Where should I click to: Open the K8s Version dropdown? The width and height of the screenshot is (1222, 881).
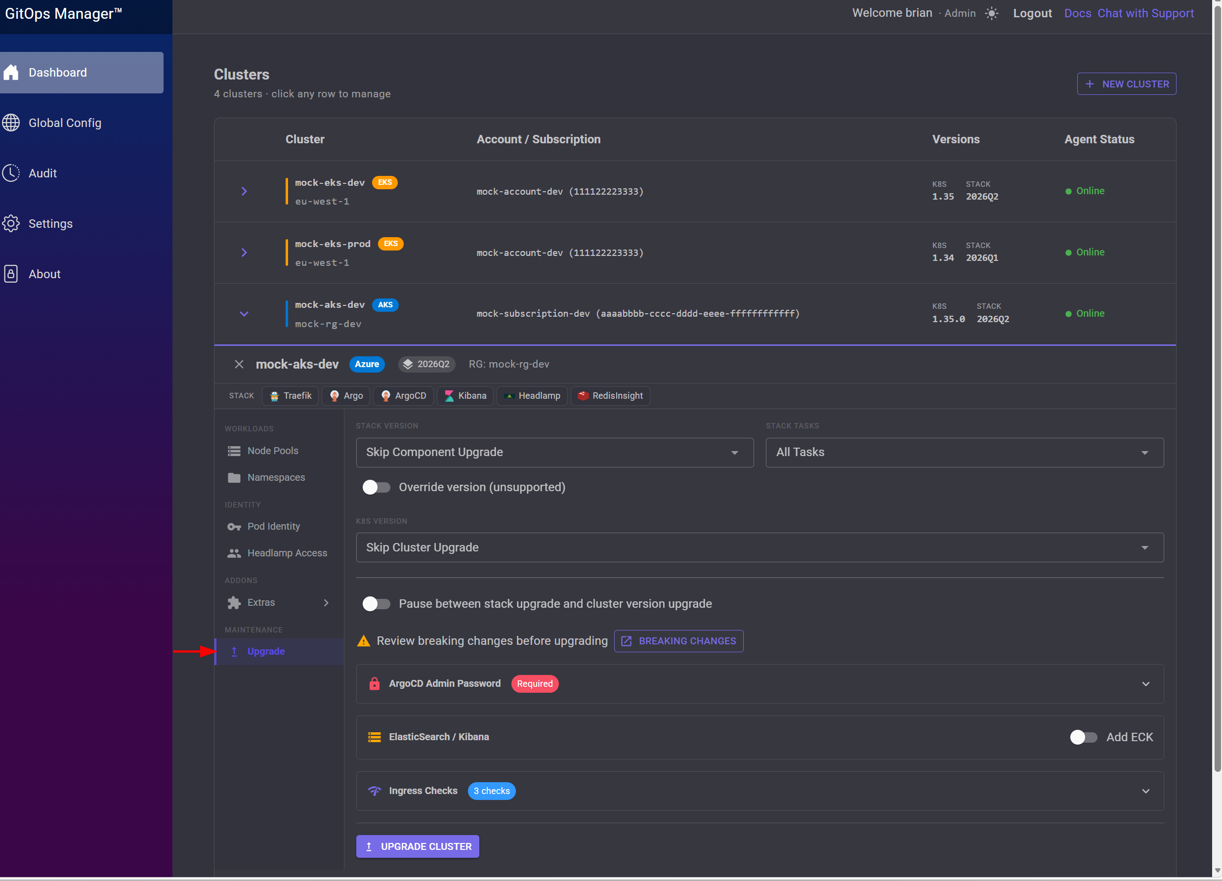[x=759, y=548]
